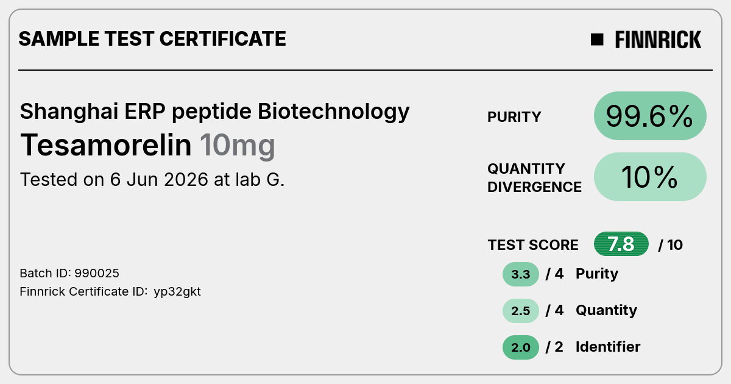Click the Identifier score row label

click(608, 347)
